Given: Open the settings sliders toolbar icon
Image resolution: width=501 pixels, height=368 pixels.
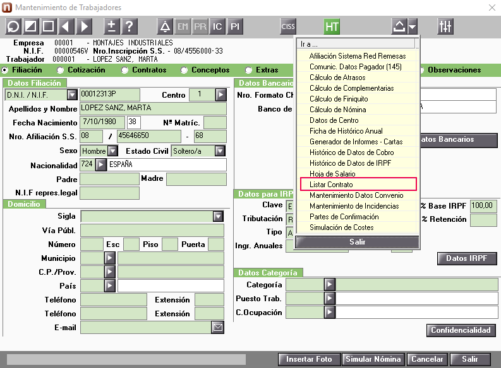Looking at the screenshot, I should click(x=445, y=26).
